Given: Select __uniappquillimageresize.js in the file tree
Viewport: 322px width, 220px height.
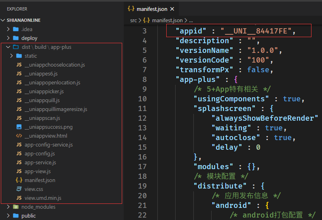Looking at the screenshot, I should click(x=55, y=109).
